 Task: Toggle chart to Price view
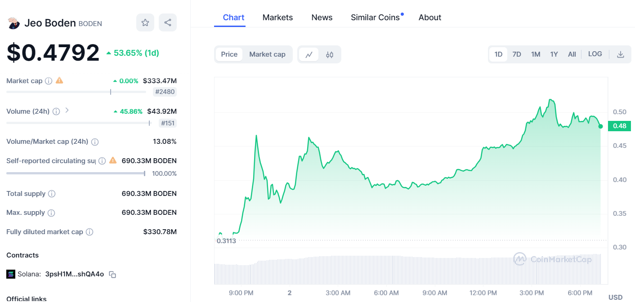tap(229, 54)
